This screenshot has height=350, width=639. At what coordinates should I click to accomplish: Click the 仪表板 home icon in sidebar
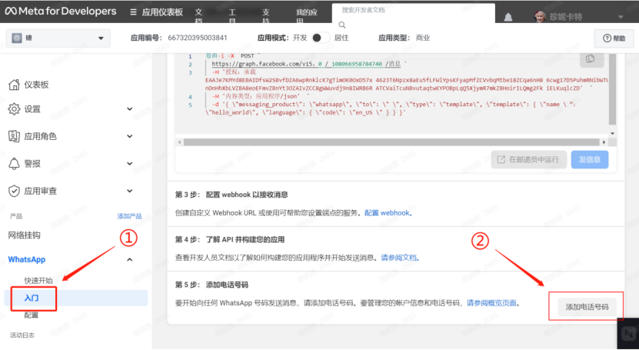(14, 85)
